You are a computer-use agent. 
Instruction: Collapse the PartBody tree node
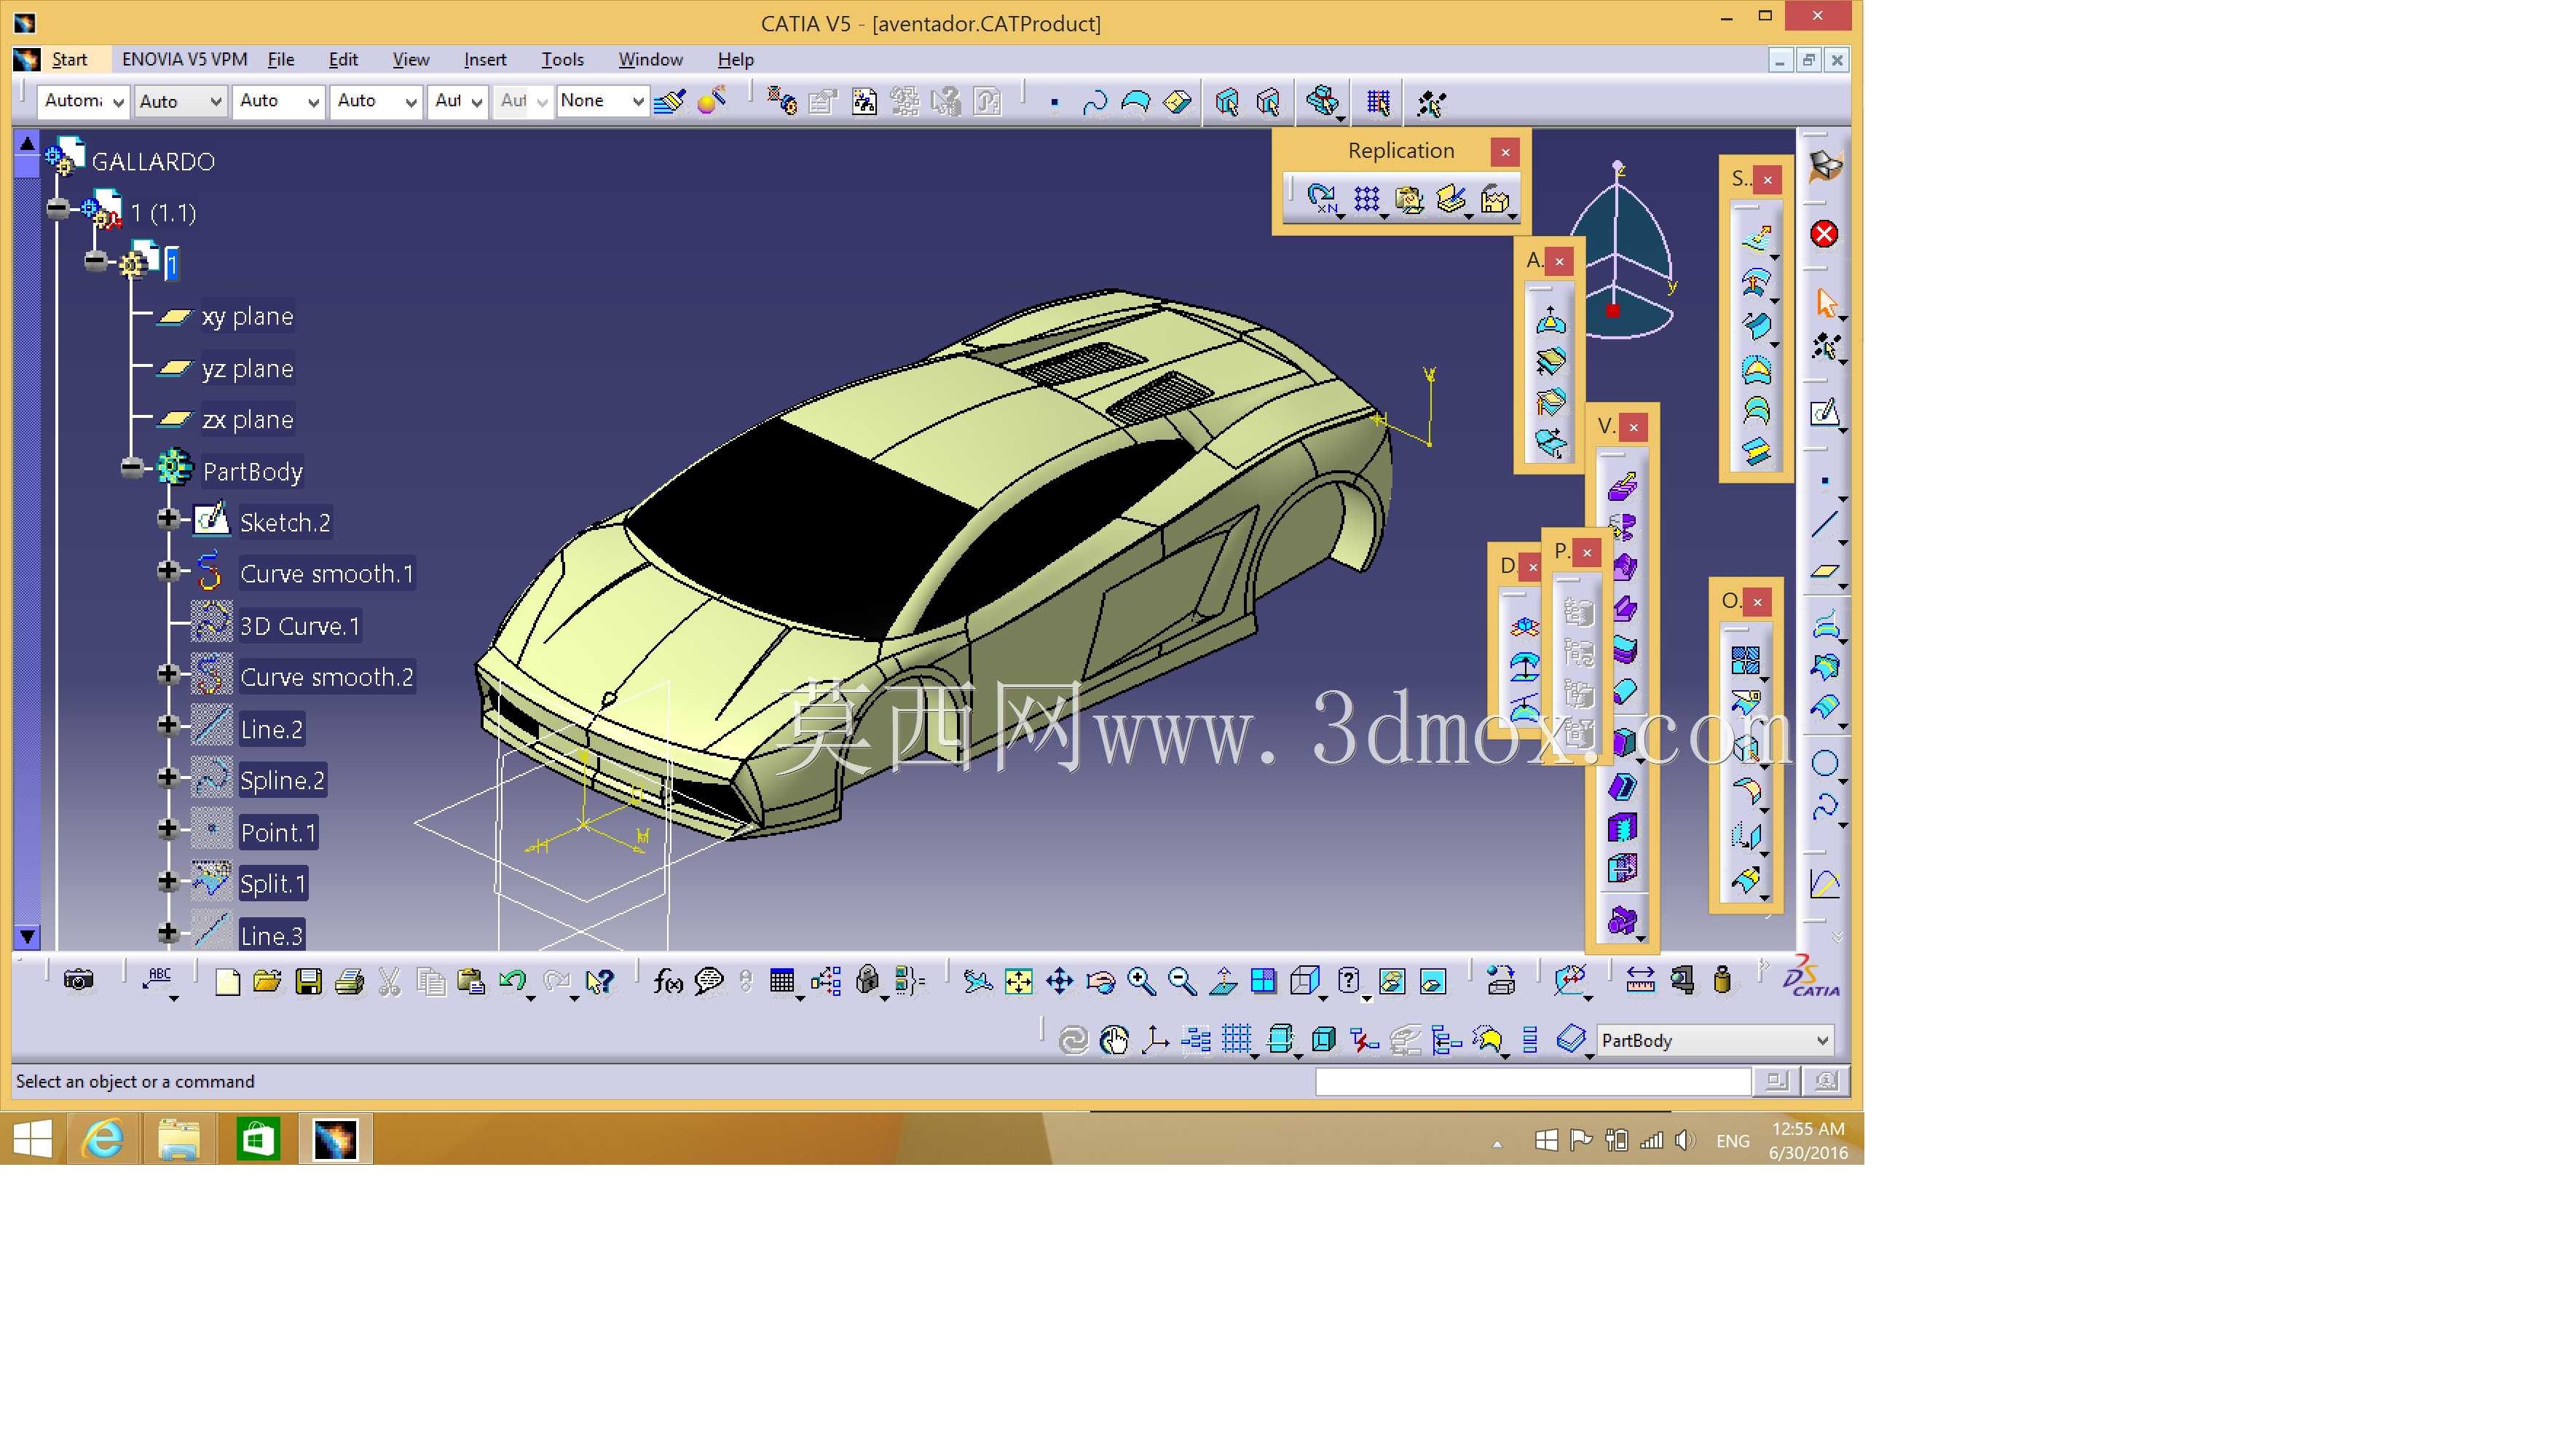[131, 468]
